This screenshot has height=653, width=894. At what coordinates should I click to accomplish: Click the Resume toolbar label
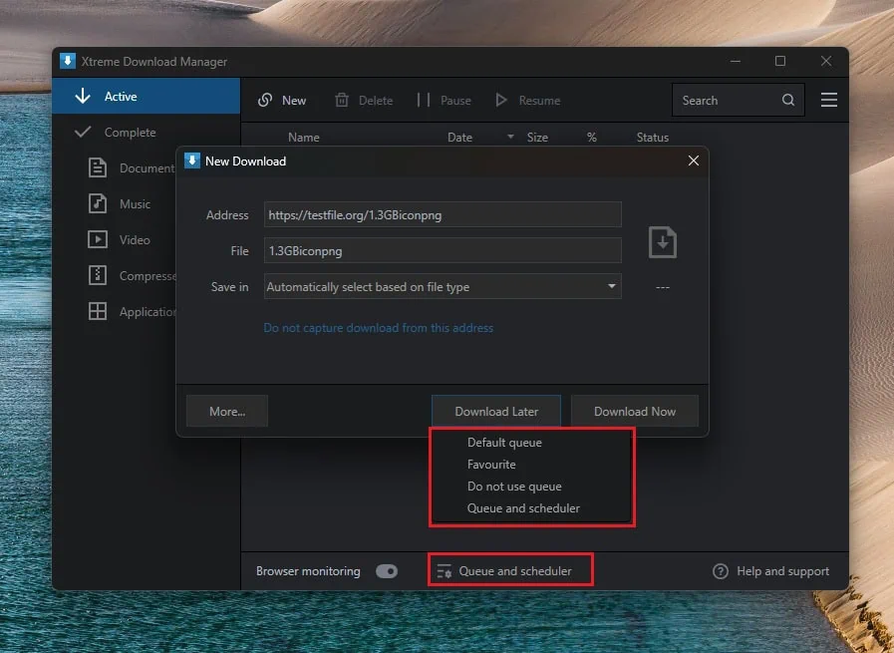pos(539,101)
